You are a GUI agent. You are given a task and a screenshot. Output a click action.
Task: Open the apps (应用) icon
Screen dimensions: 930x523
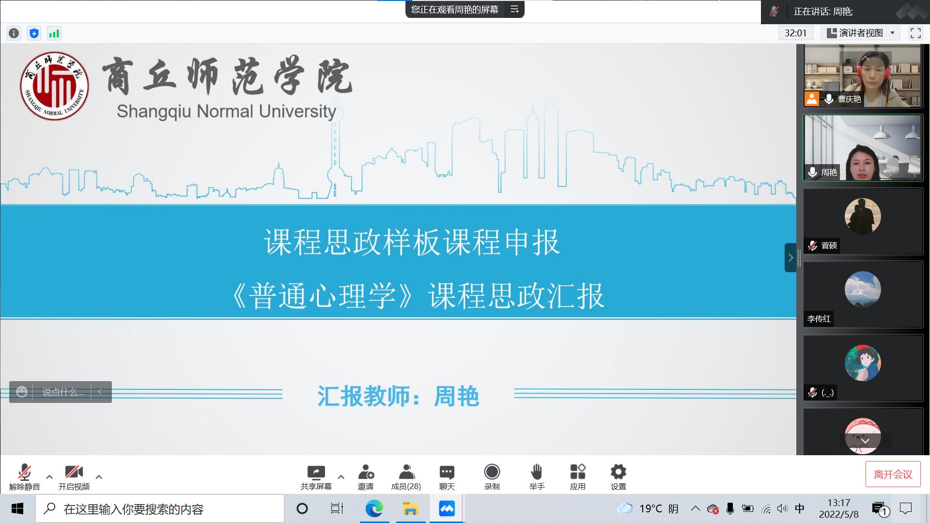(577, 477)
